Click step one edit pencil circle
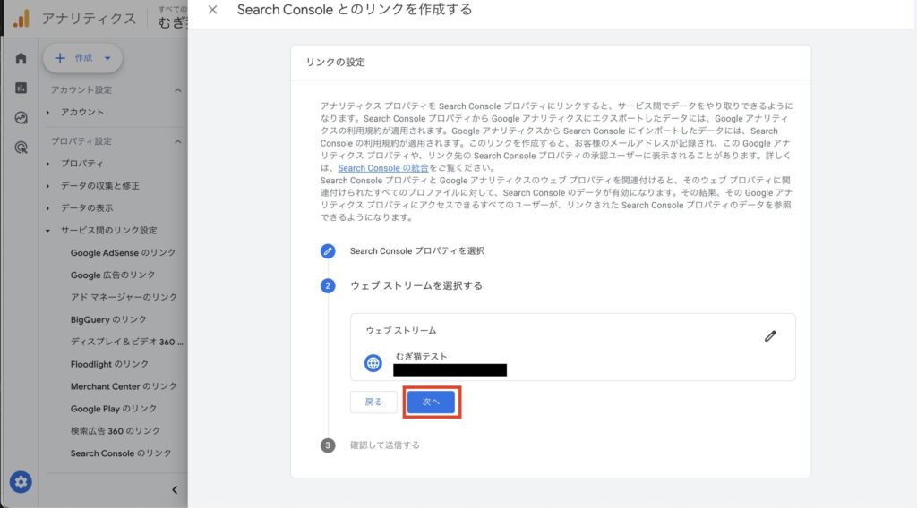The image size is (917, 508). coord(328,251)
